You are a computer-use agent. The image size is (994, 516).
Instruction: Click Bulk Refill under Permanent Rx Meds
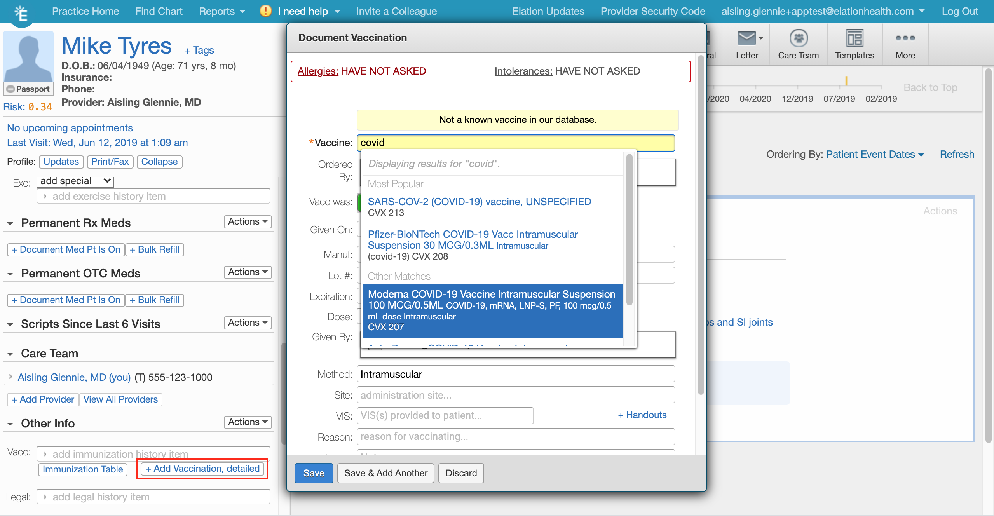click(x=155, y=249)
